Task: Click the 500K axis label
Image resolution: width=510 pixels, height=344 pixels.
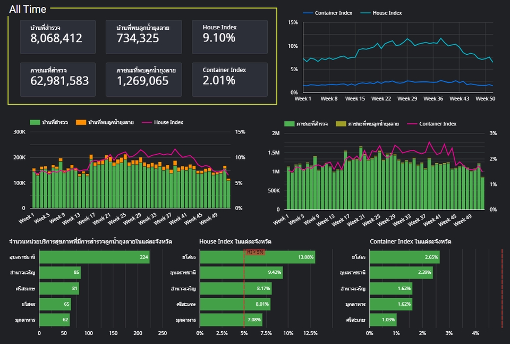Action: click(x=274, y=190)
